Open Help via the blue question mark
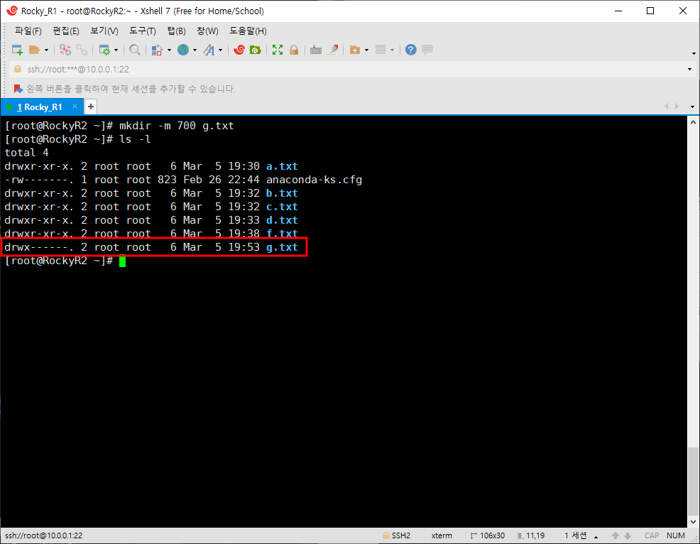 (411, 50)
